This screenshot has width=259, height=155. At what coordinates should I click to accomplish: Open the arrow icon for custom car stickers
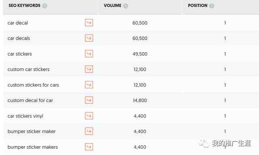[x=89, y=69]
